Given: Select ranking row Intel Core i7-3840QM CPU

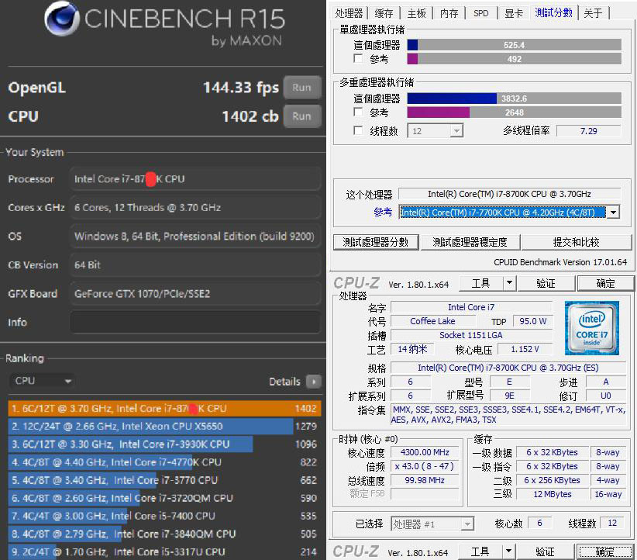Looking at the screenshot, I should point(164,534).
